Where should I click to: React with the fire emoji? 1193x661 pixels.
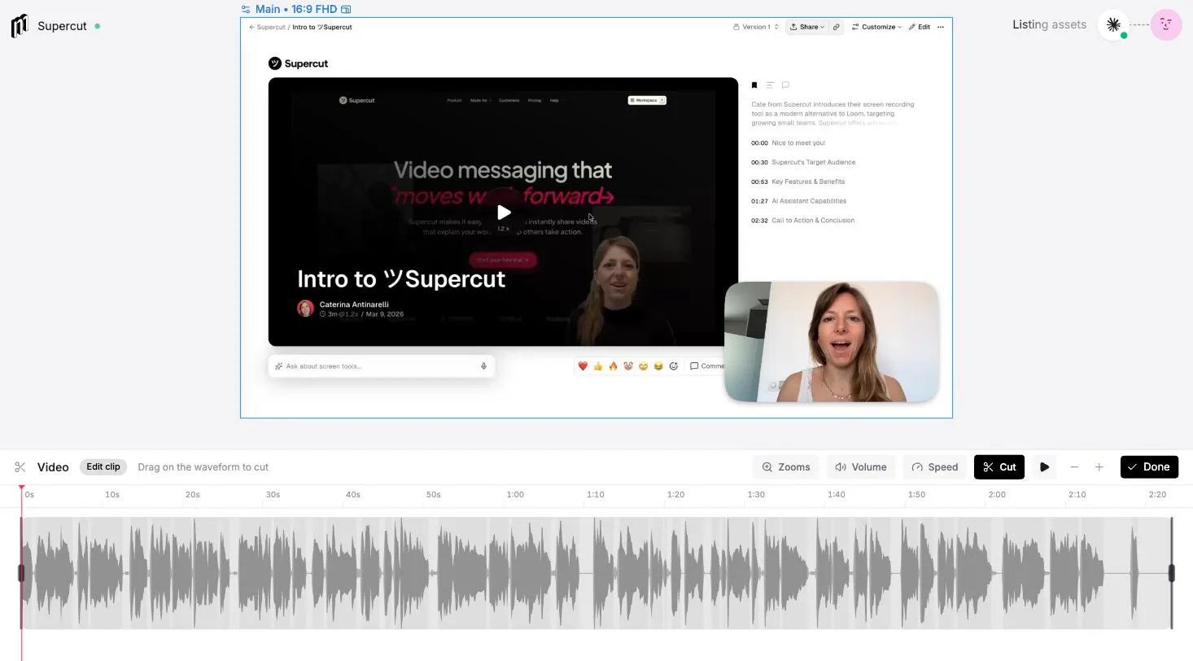tap(613, 366)
